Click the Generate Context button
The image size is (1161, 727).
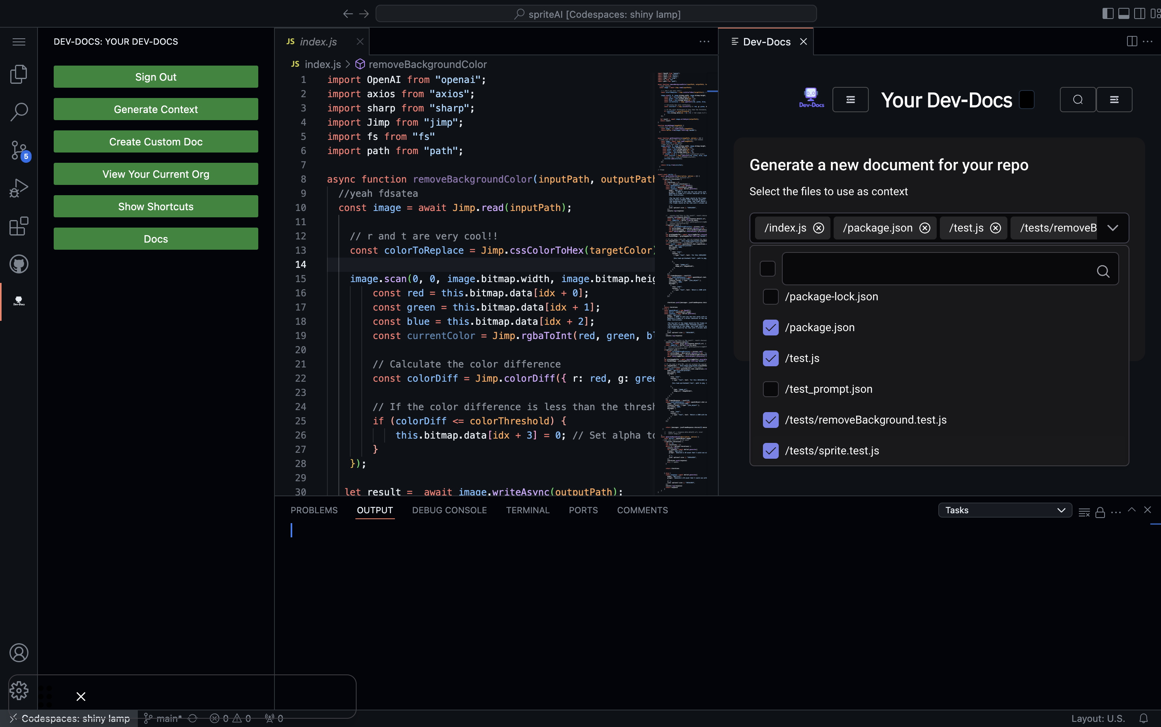(156, 109)
